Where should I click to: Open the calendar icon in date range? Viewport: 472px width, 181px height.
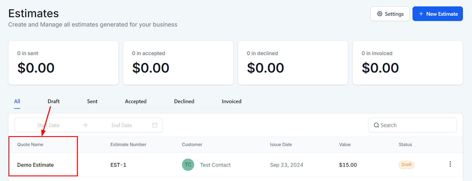(155, 125)
